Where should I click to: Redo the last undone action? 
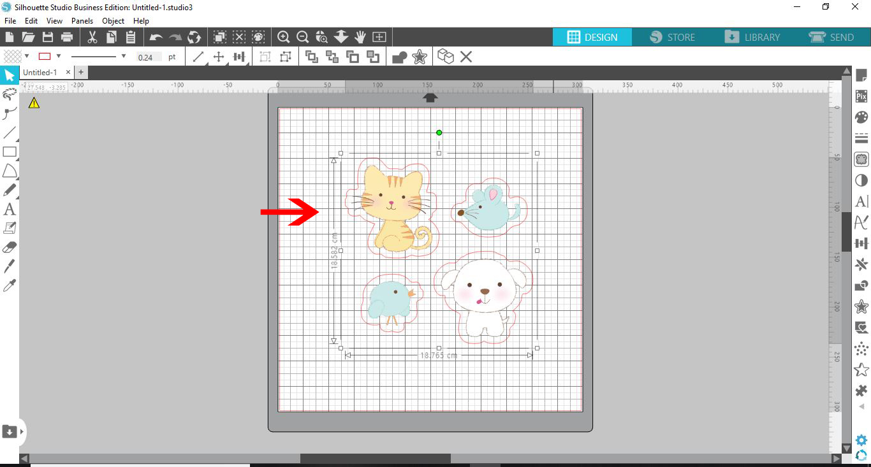[175, 38]
